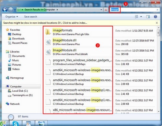162x126 pixels.
Task: Click Search Results in Computer breadcrumb
Action: click(40, 10)
